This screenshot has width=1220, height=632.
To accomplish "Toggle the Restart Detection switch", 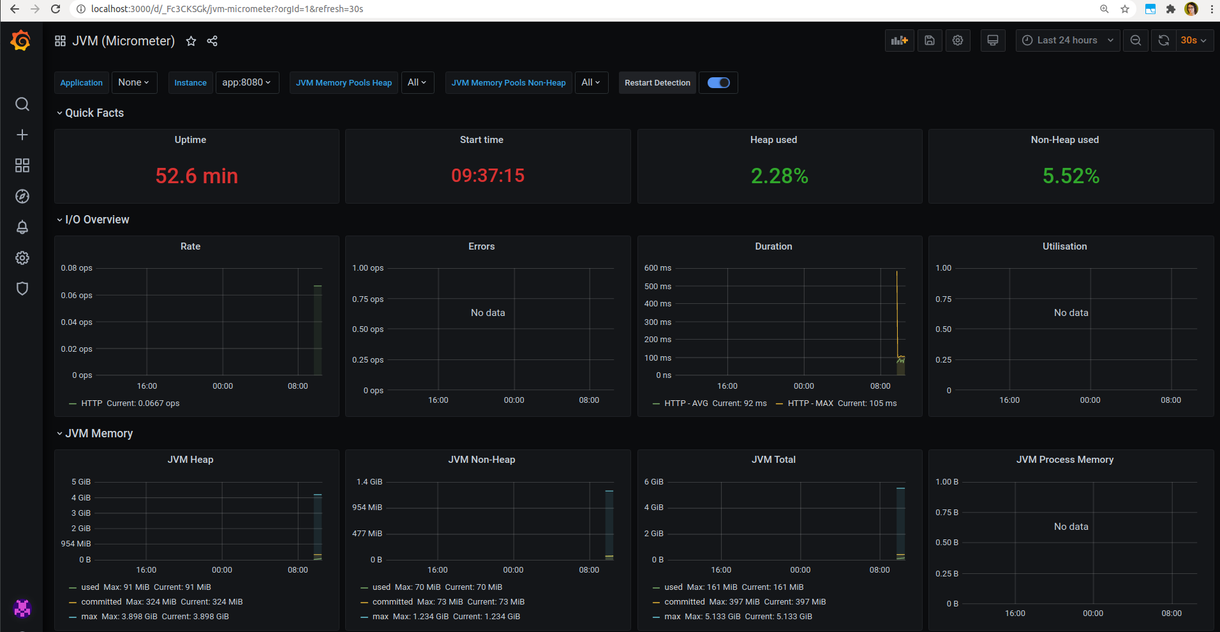I will (718, 82).
